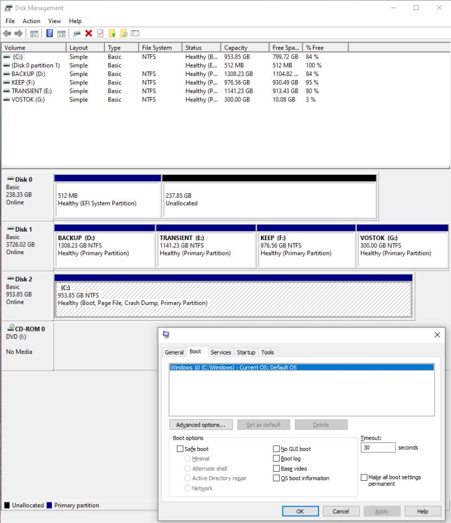The image size is (451, 523).
Task: Check the No GUI boot option
Action: click(276, 449)
